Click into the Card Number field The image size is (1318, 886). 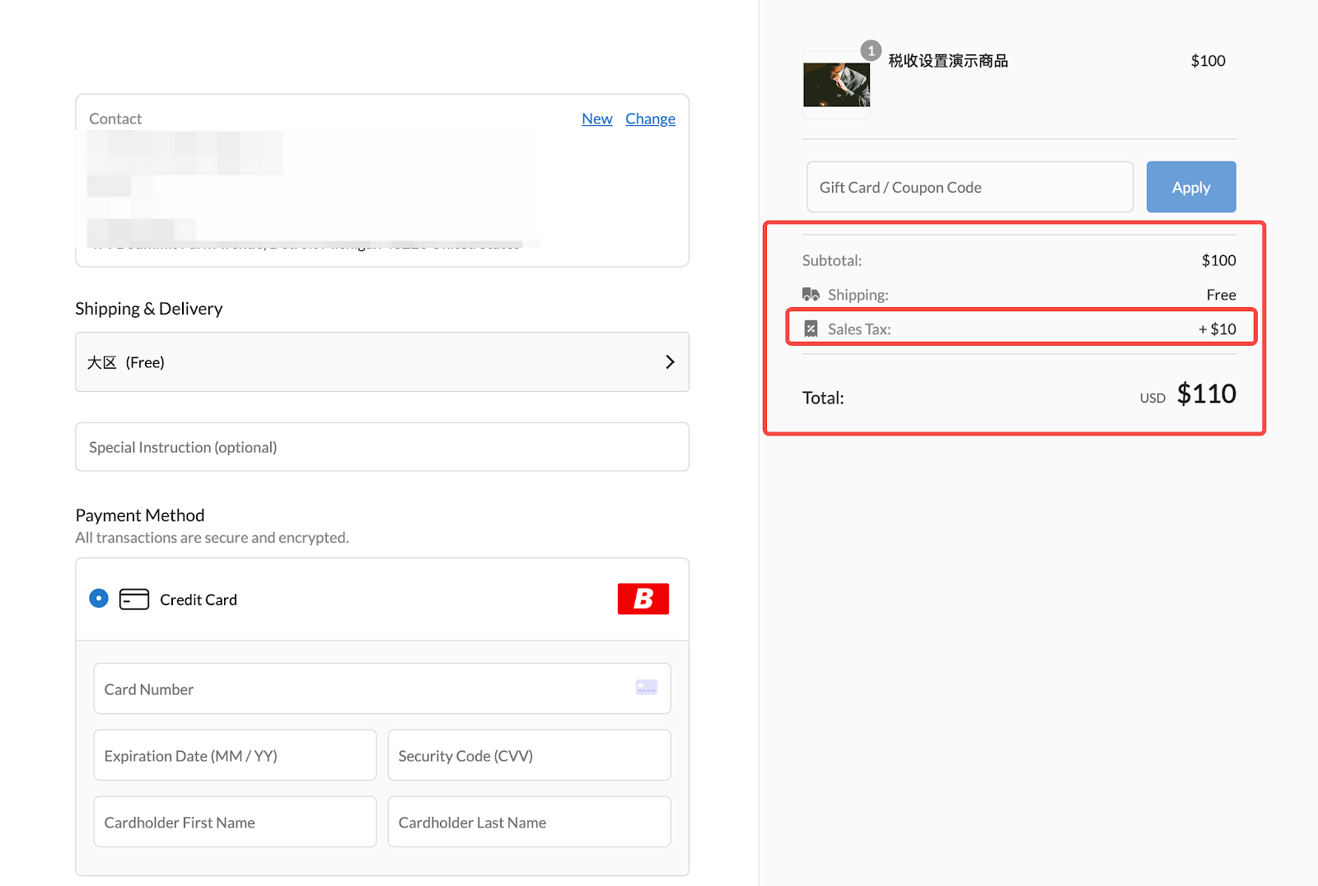(x=362, y=689)
